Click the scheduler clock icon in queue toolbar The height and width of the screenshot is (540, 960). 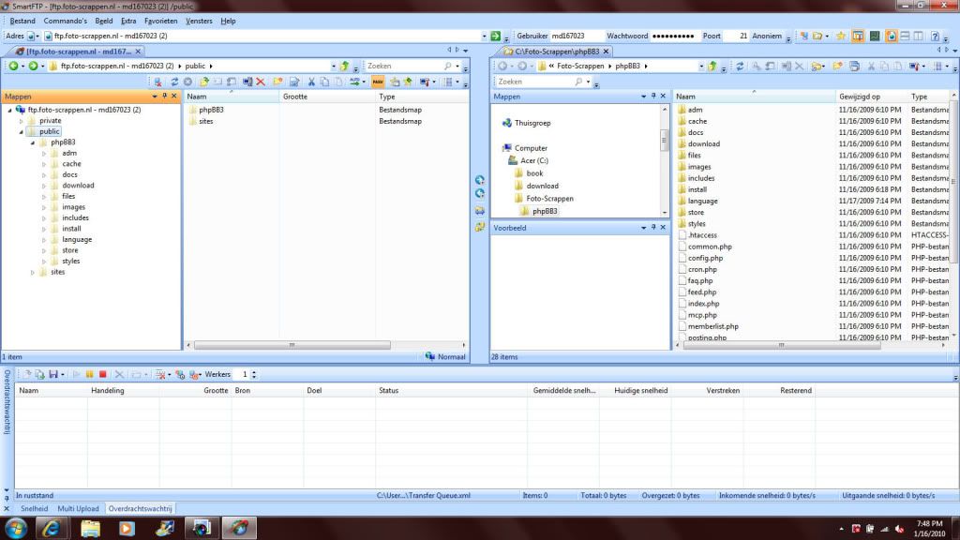click(x=180, y=374)
